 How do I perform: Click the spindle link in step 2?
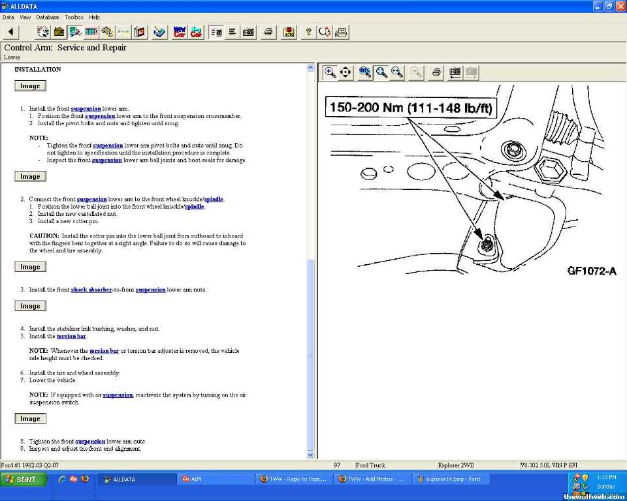pos(213,199)
